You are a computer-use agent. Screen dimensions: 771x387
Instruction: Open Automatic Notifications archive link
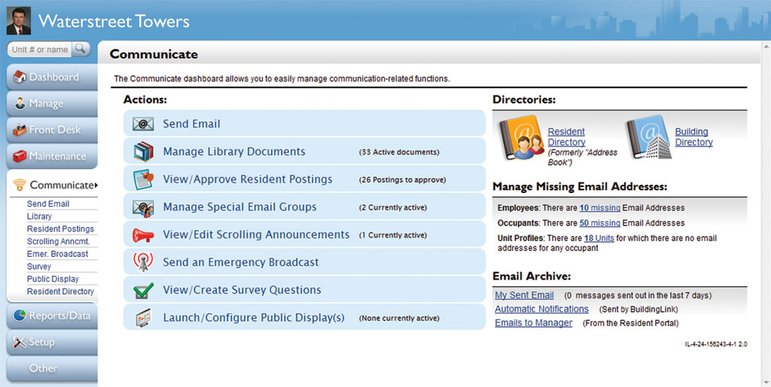[x=541, y=309]
